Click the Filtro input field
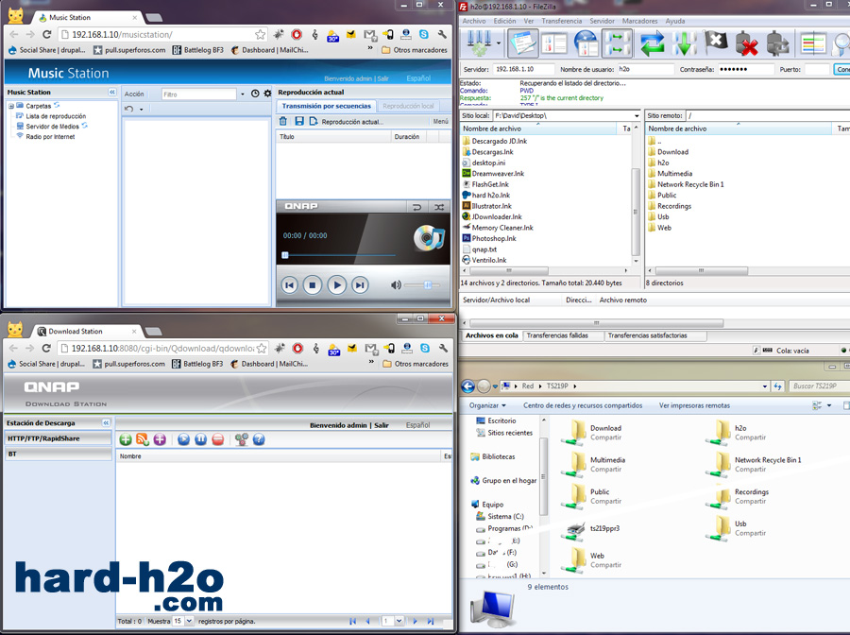Image resolution: width=850 pixels, height=635 pixels. [199, 94]
